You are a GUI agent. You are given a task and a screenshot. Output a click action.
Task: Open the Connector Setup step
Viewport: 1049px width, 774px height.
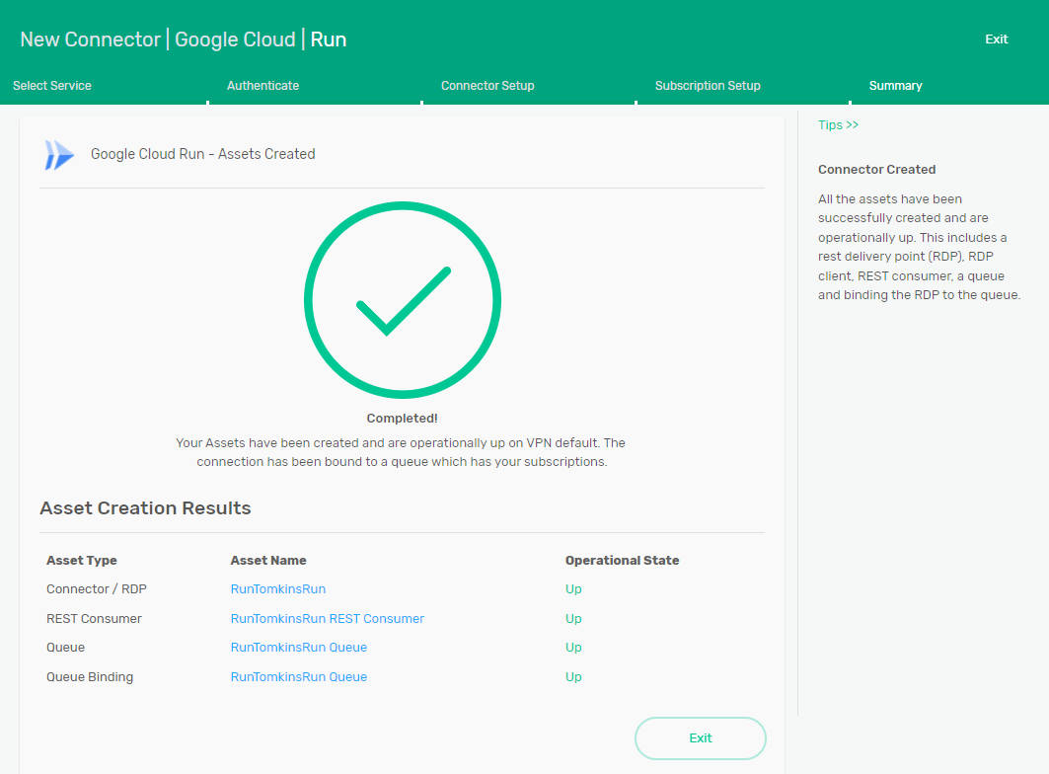click(487, 86)
